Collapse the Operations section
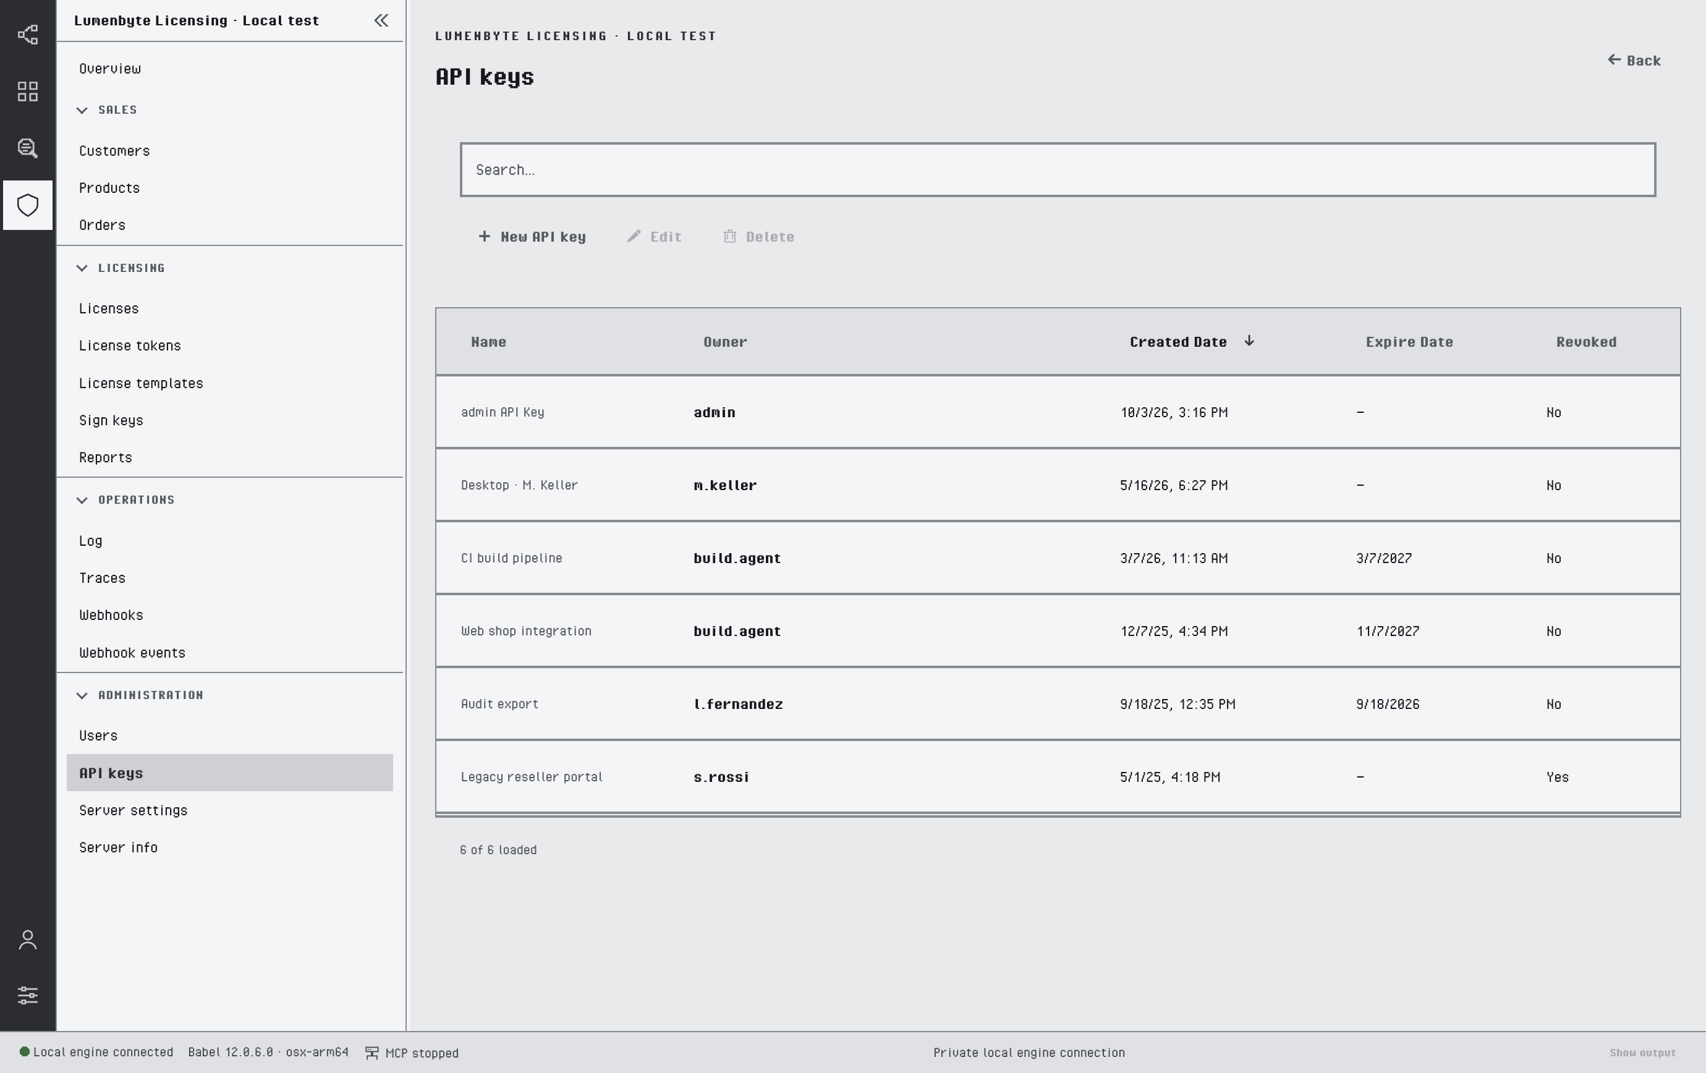This screenshot has width=1706, height=1073. click(x=82, y=500)
